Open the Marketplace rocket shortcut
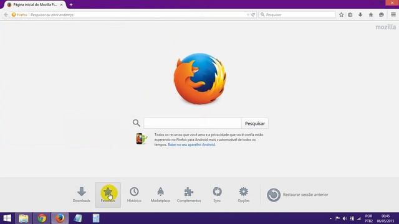This screenshot has height=224, width=399. click(160, 195)
